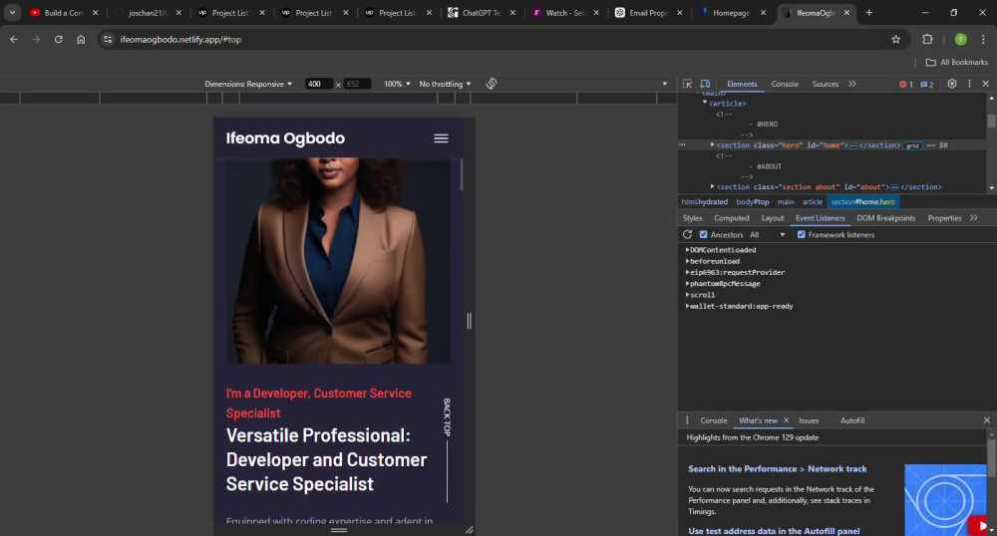
Task: Click the red error count indicator
Action: click(905, 84)
